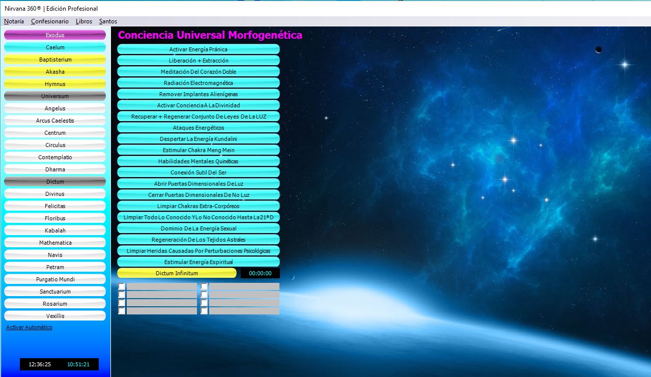Click the Ataques Energéticos button
The height and width of the screenshot is (377, 651).
coord(199,128)
